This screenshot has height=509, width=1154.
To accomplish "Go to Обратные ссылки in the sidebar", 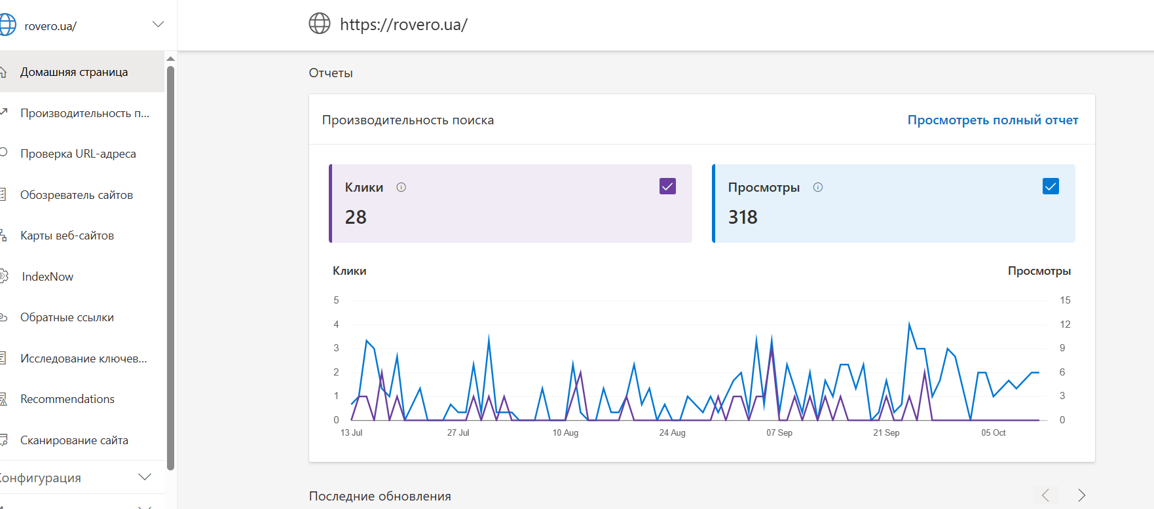I will coord(67,317).
